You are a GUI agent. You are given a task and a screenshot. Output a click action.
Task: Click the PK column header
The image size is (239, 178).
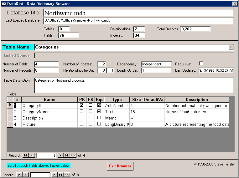pos(82,99)
